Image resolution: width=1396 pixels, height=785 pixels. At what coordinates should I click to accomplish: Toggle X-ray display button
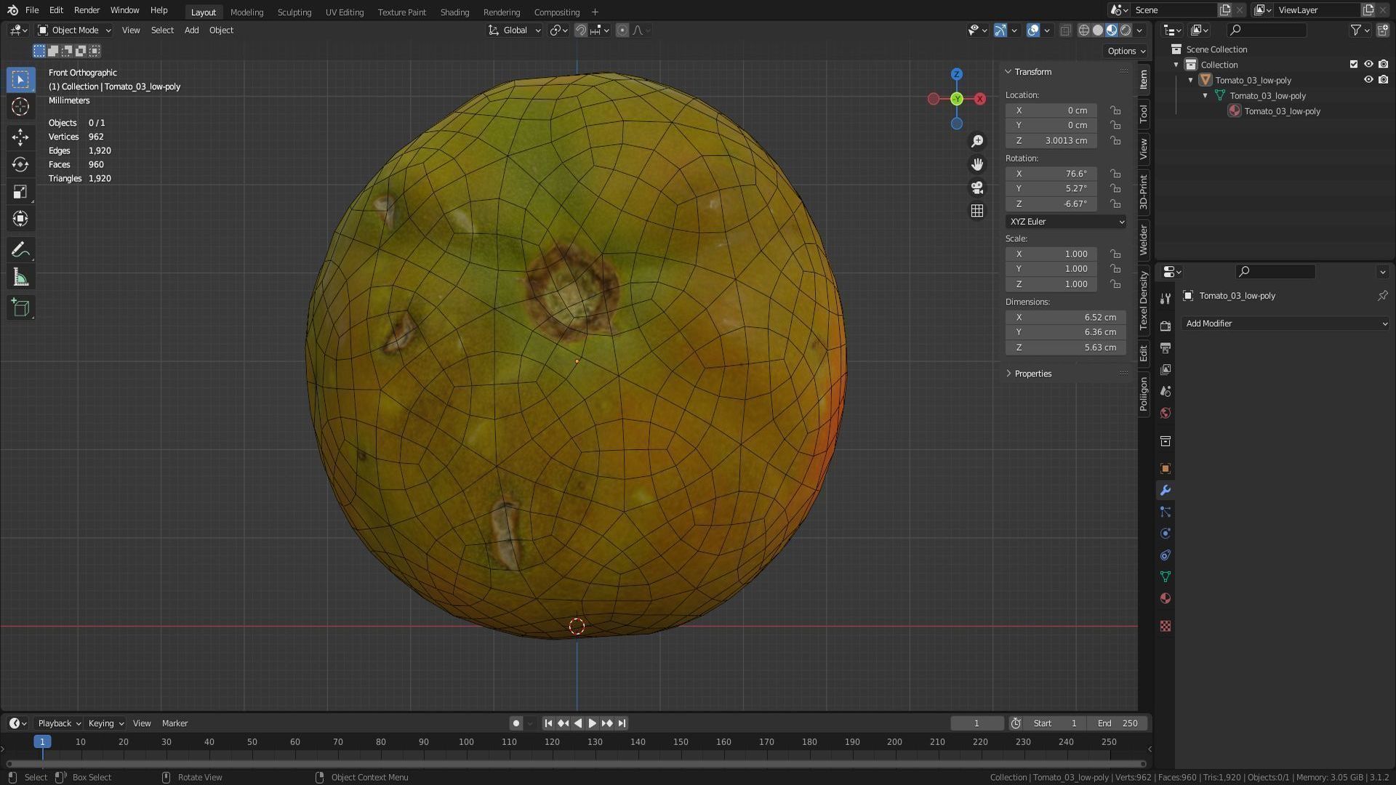1066,31
